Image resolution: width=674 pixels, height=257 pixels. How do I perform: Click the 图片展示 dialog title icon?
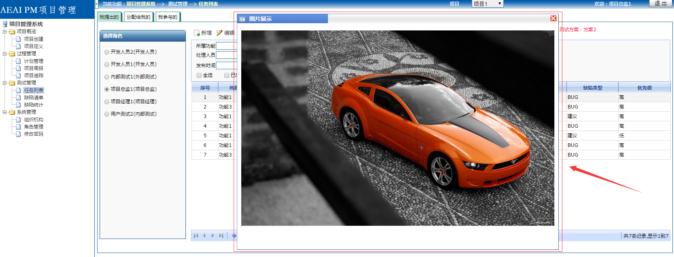[x=242, y=19]
